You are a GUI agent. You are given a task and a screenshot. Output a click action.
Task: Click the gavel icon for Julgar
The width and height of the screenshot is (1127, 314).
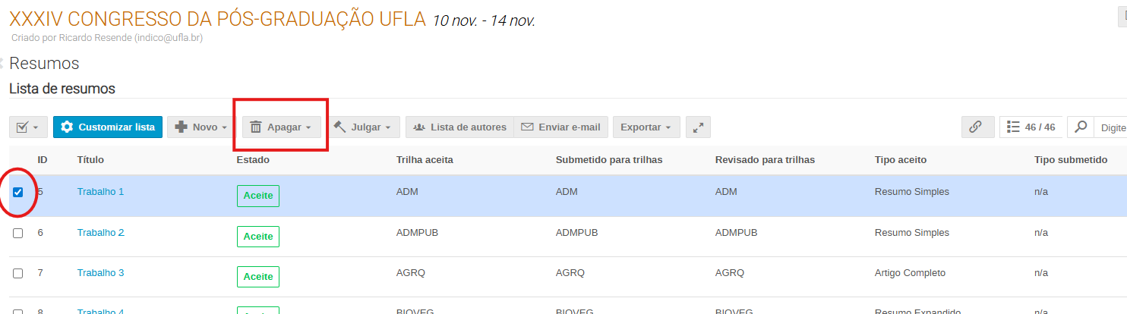(339, 127)
